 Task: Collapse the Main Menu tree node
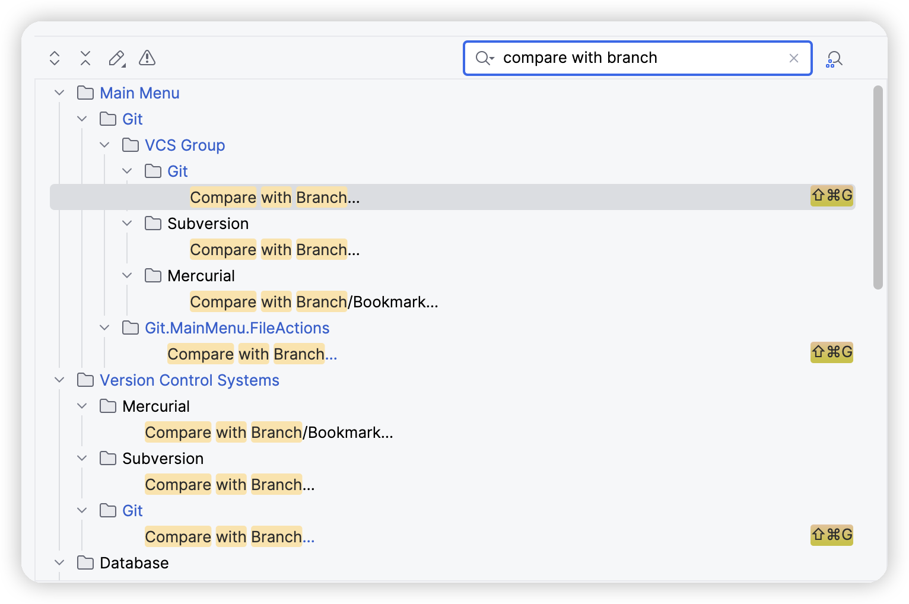[x=59, y=93]
